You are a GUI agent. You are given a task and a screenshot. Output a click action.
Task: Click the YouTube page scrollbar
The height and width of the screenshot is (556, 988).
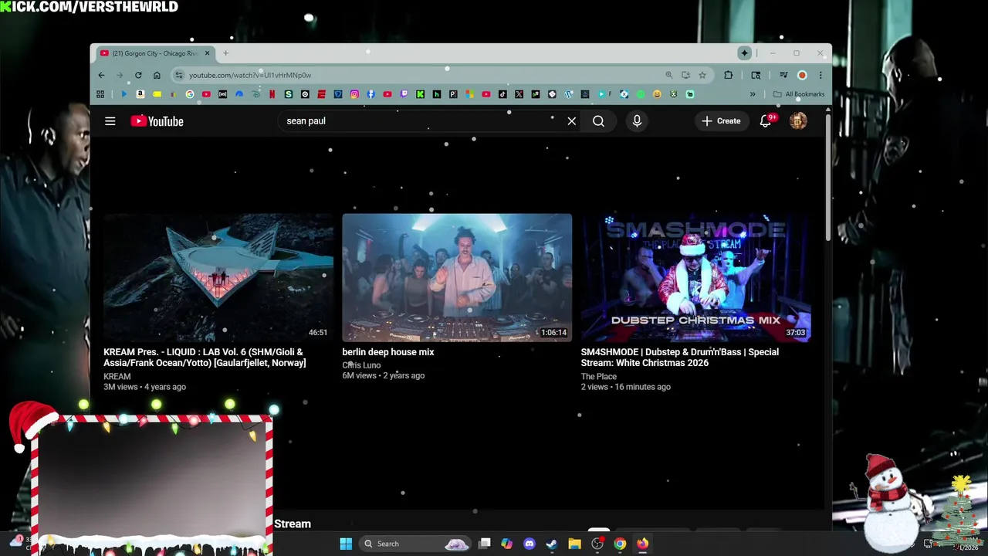click(x=828, y=178)
